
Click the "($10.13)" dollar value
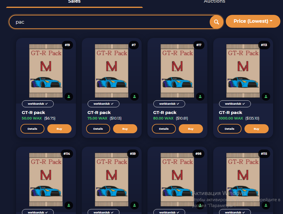116,118
